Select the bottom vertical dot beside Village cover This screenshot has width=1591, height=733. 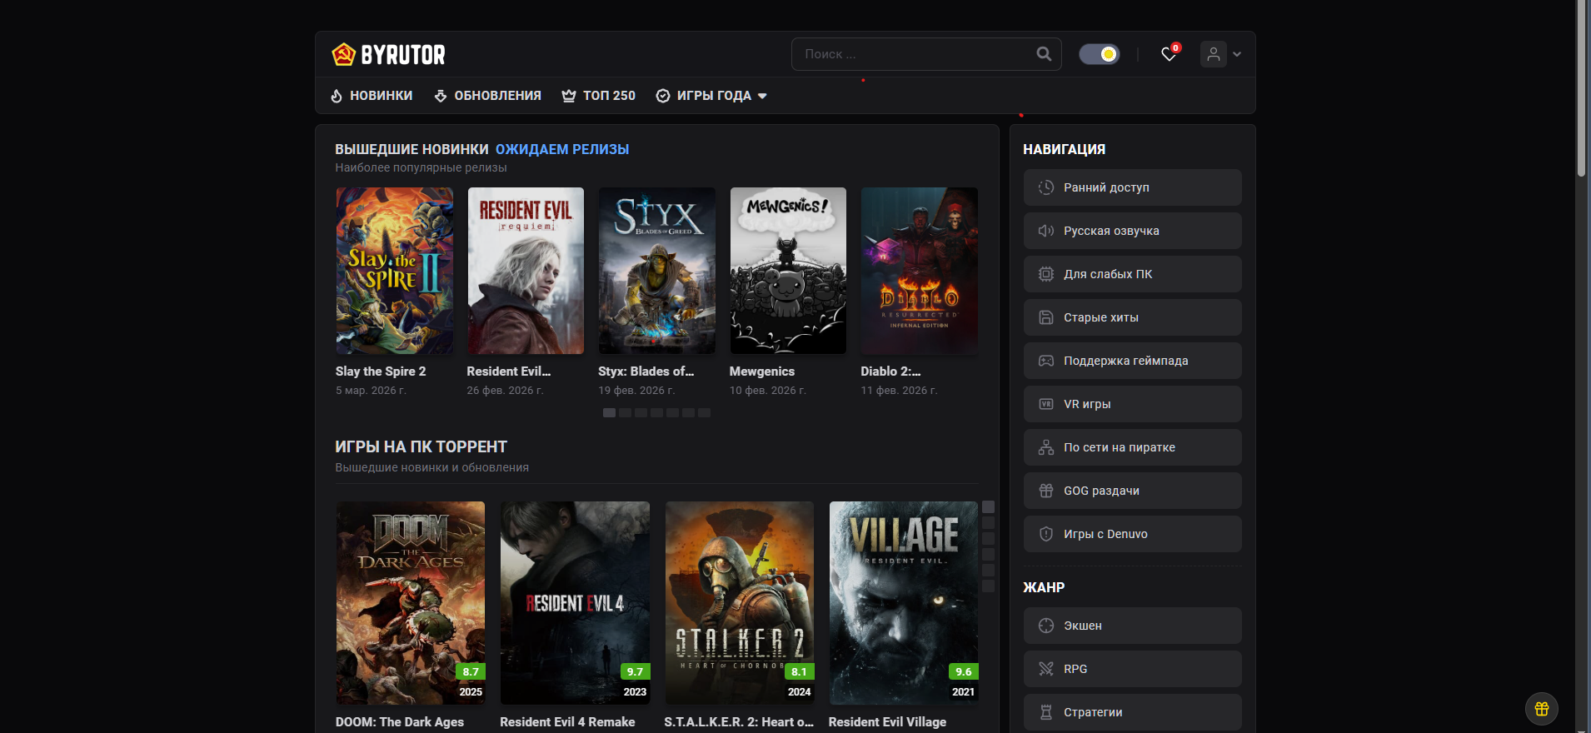[989, 586]
